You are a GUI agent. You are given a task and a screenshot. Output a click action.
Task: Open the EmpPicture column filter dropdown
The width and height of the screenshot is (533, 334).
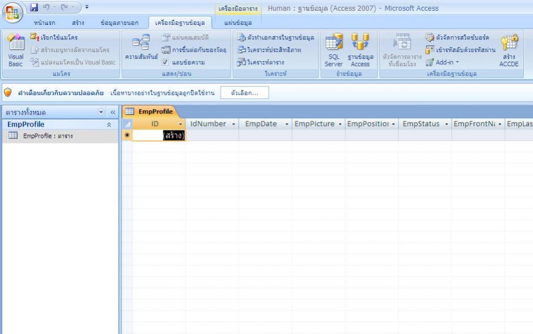point(340,124)
